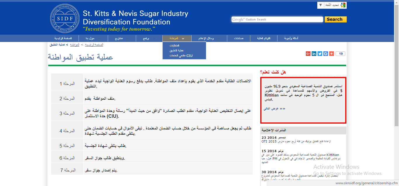This screenshot has width=399, height=186.
Task: Click الصفحة الرئيسية breadcrumb link
Action: [x=94, y=45]
